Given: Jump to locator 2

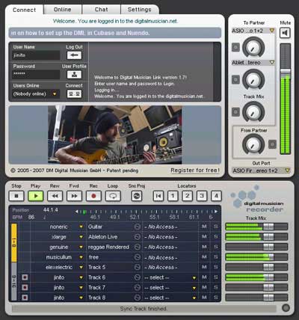Looking at the screenshot, I should pyautogui.click(x=187, y=196).
